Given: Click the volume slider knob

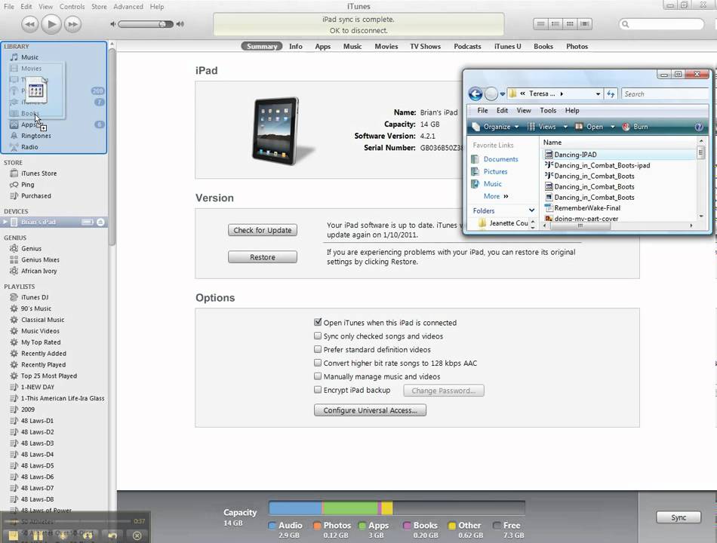Looking at the screenshot, I should (162, 24).
